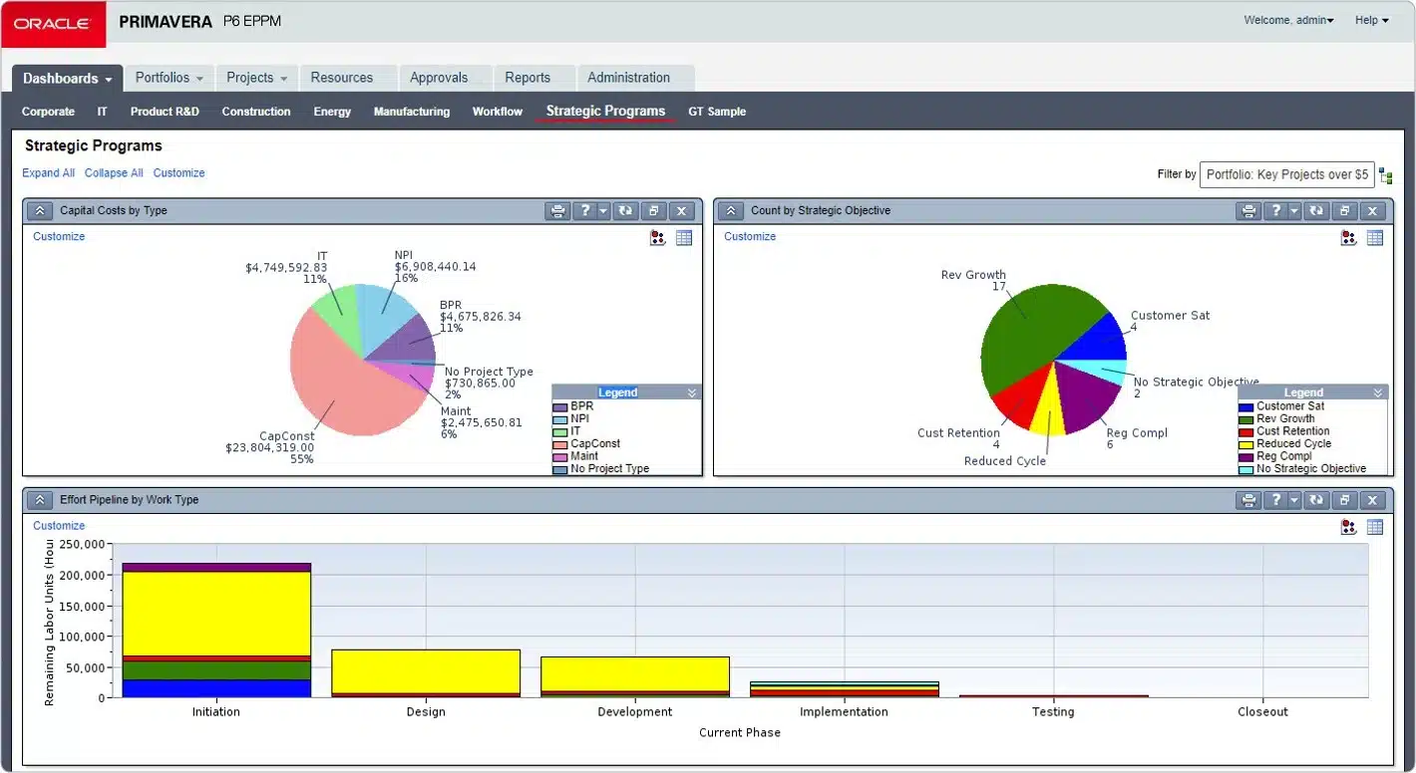Close the Count by Strategic Objective portlet

click(x=1372, y=211)
